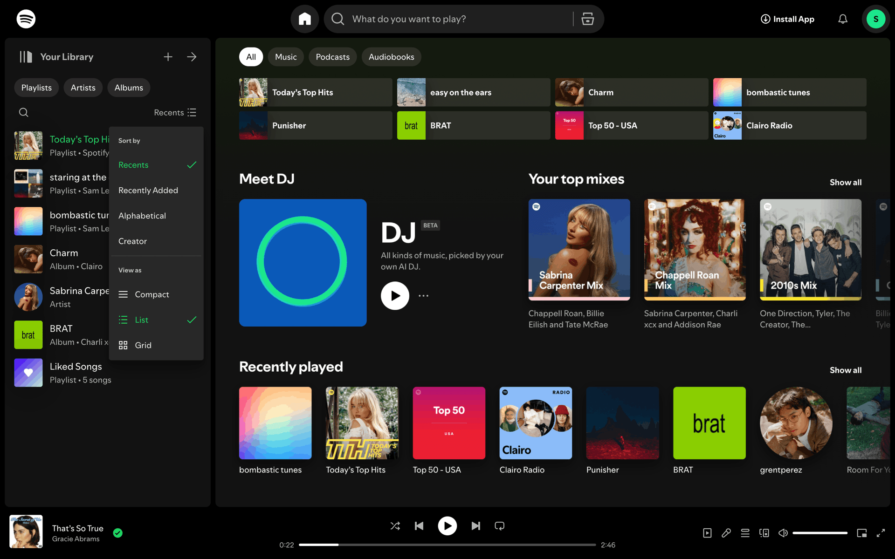This screenshot has height=559, width=895.
Task: Select List view option
Action: (x=156, y=320)
